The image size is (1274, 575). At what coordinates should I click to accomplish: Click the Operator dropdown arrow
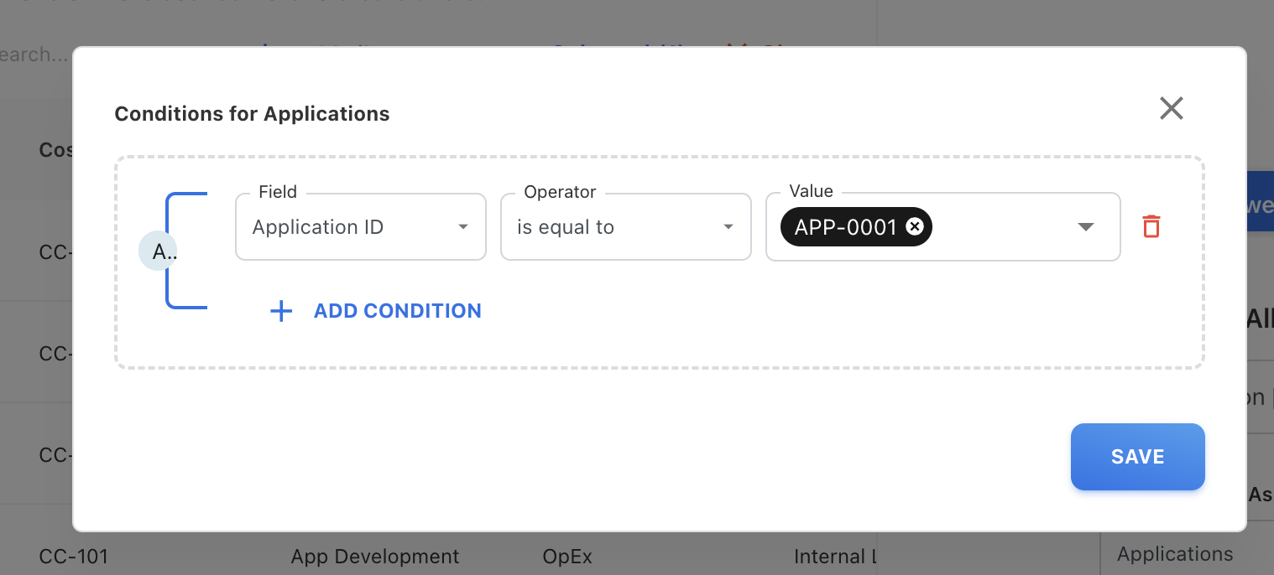pyautogui.click(x=728, y=227)
